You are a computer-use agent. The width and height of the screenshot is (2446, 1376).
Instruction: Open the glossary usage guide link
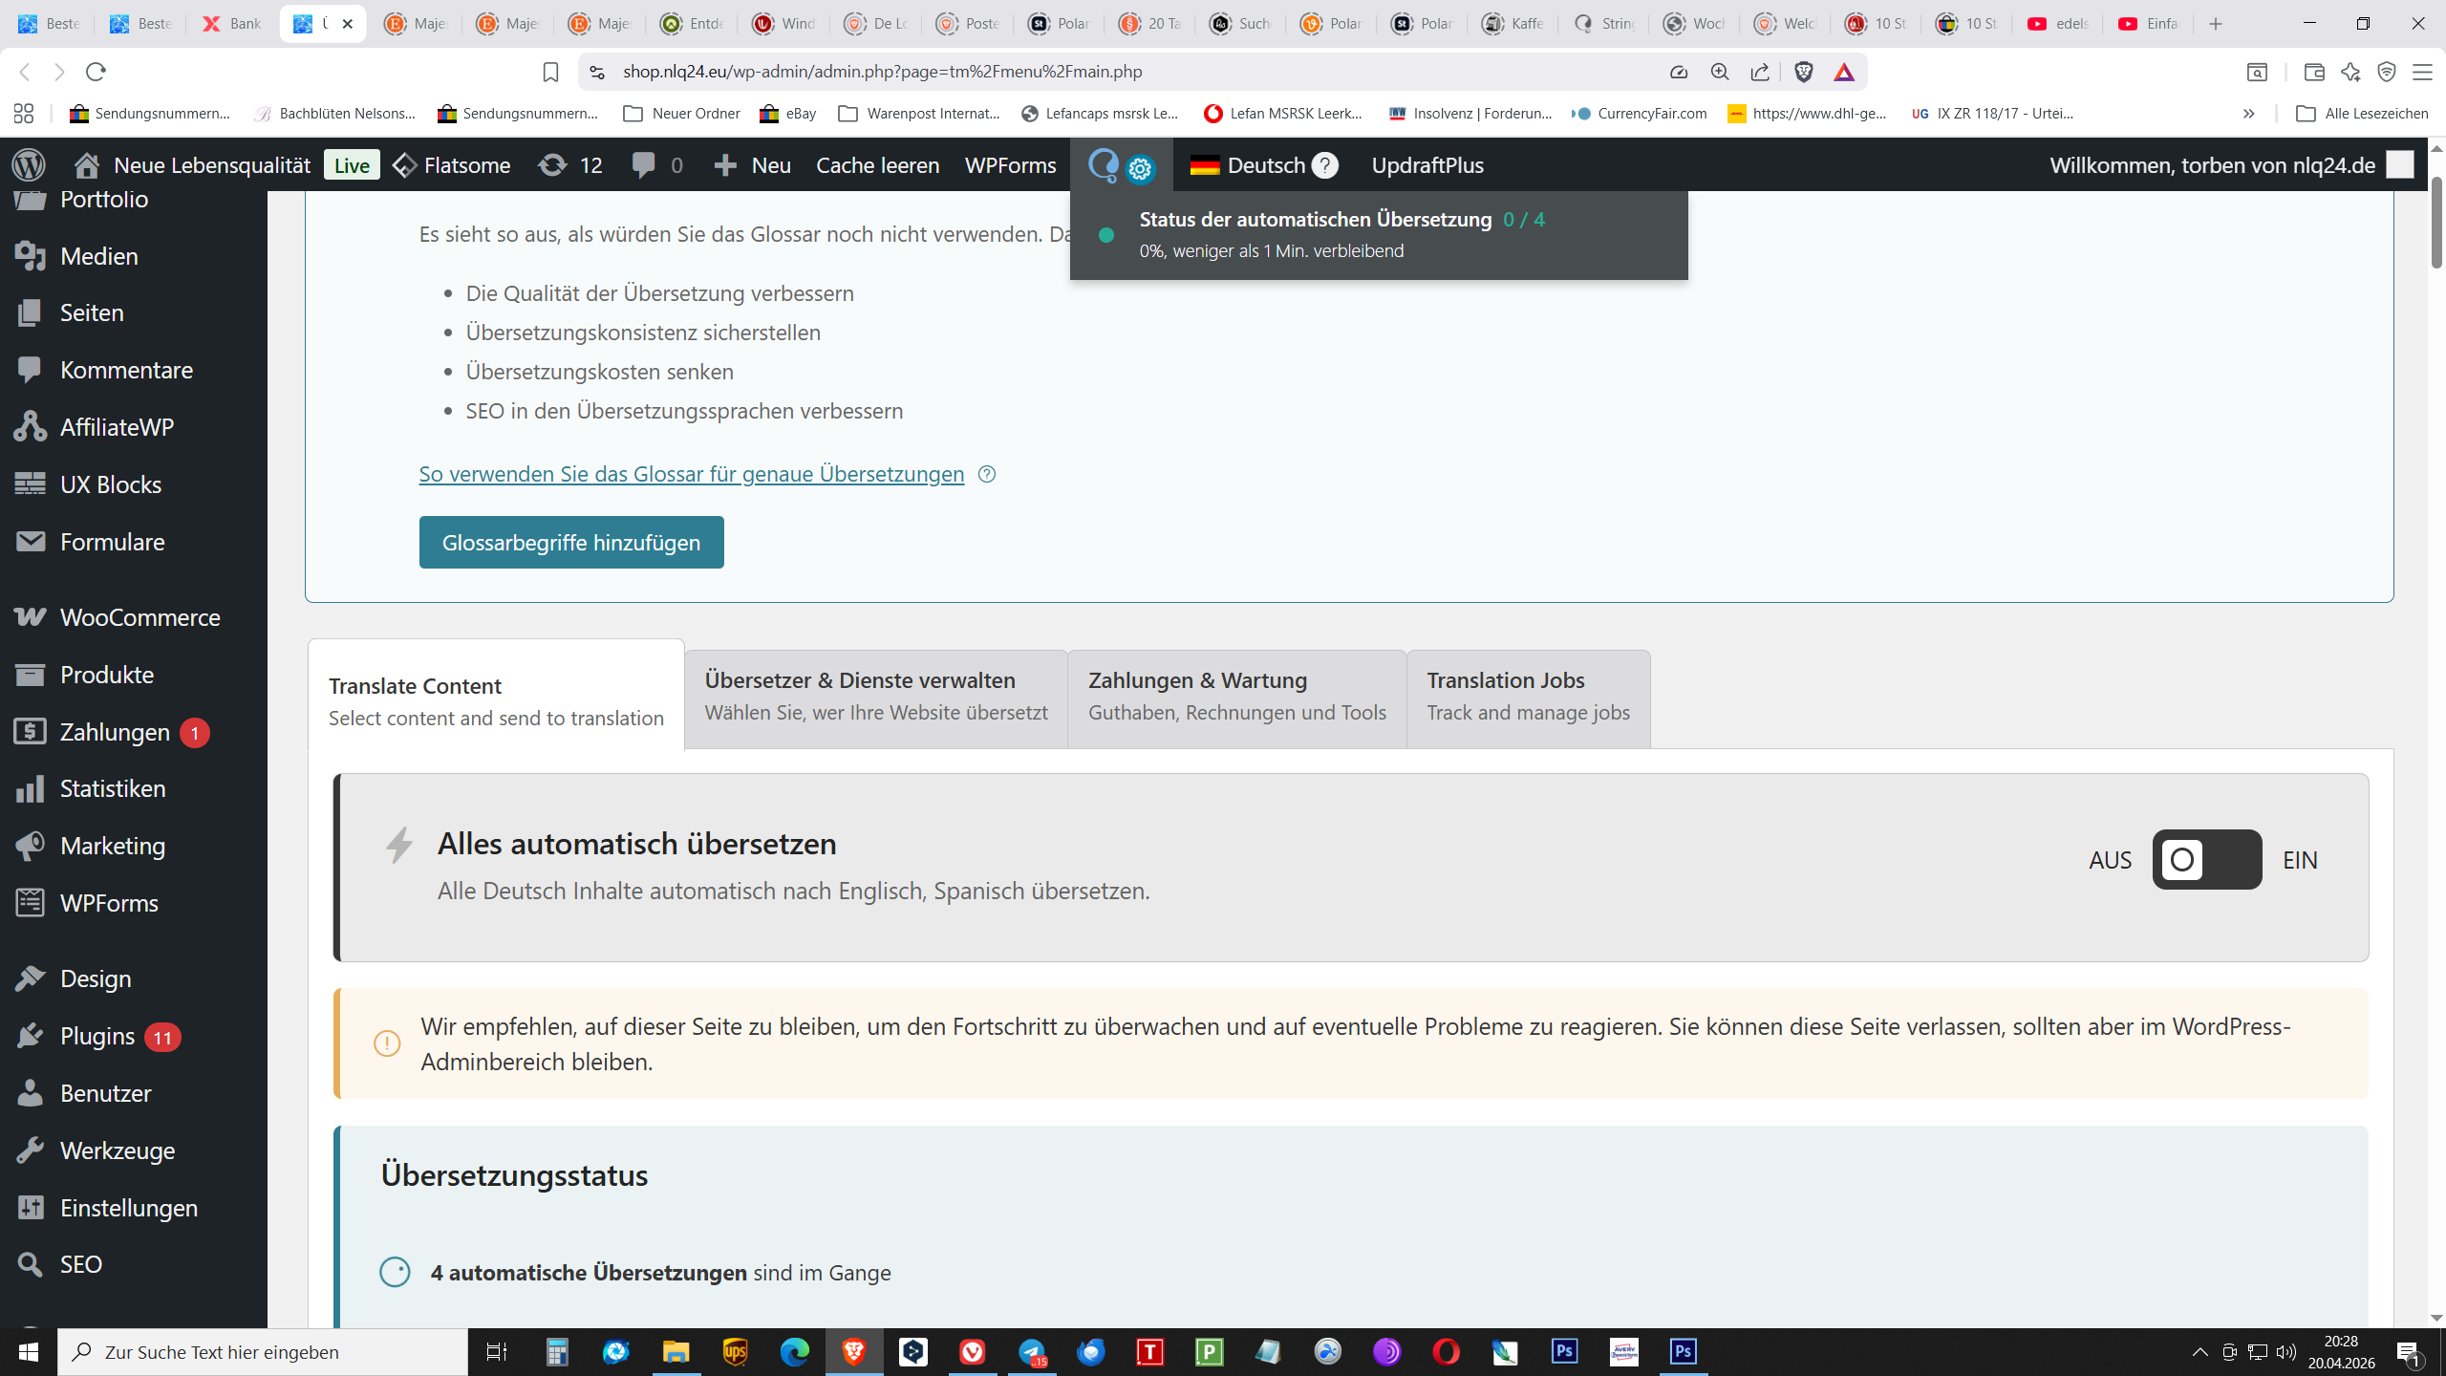(691, 474)
